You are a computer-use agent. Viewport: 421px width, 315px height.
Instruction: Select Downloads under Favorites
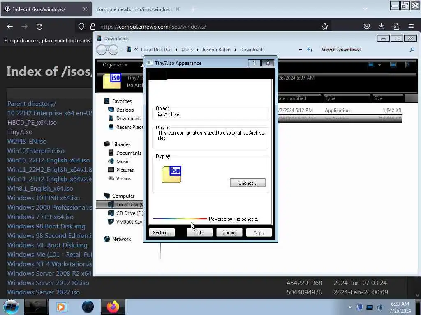click(128, 119)
